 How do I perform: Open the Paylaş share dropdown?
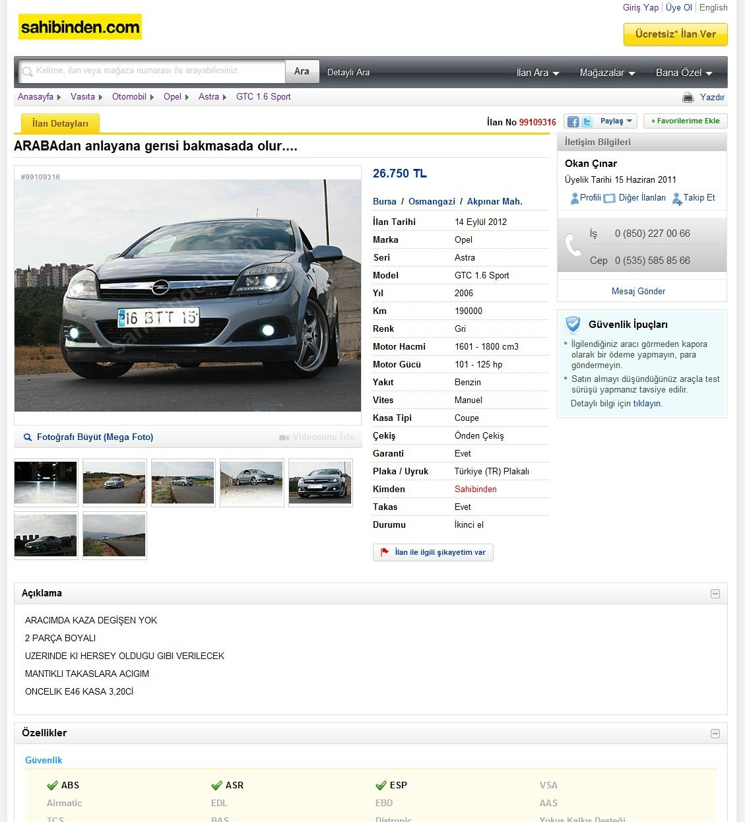pyautogui.click(x=616, y=121)
